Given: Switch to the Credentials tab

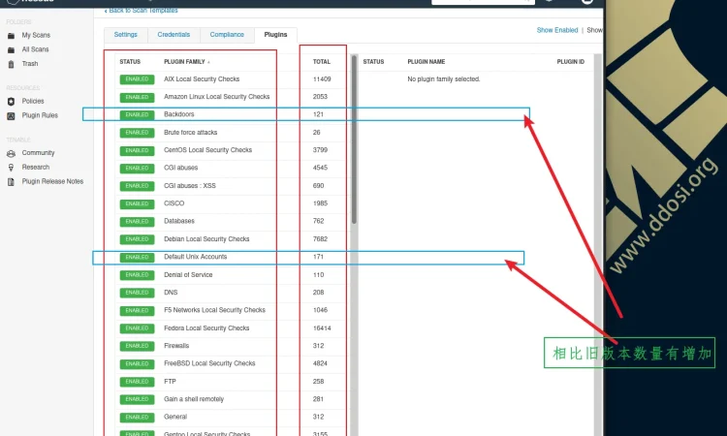Looking at the screenshot, I should 174,35.
